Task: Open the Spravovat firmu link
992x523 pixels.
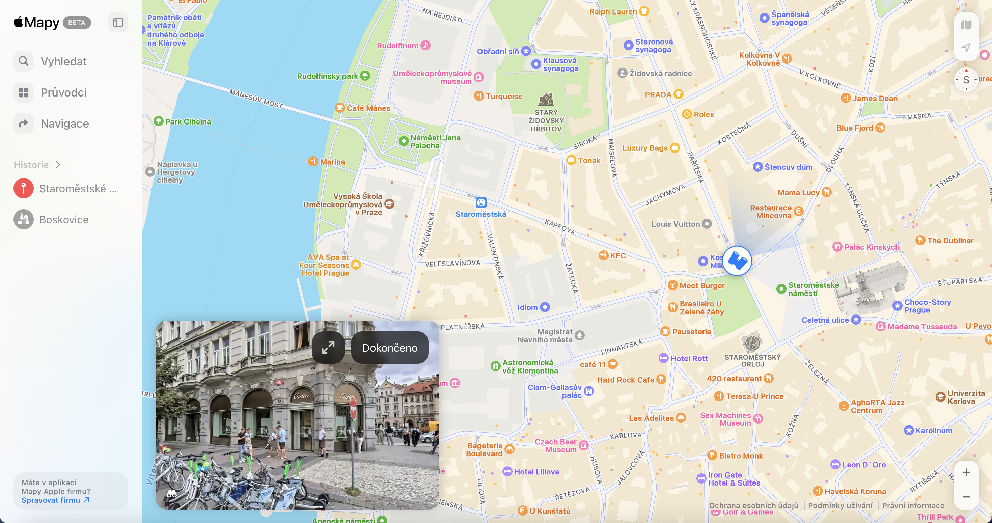Action: point(55,500)
